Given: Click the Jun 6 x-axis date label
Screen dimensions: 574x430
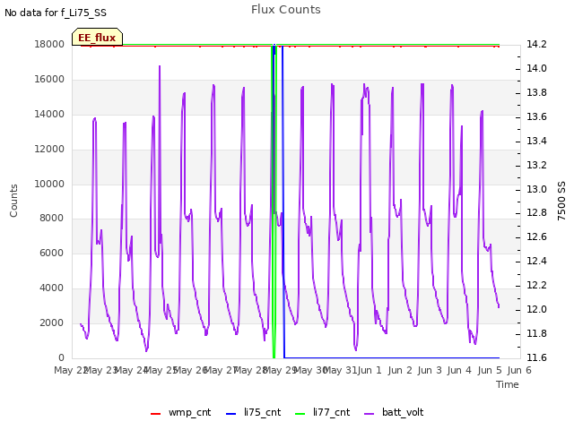Looking at the screenshot, I should [519, 370].
